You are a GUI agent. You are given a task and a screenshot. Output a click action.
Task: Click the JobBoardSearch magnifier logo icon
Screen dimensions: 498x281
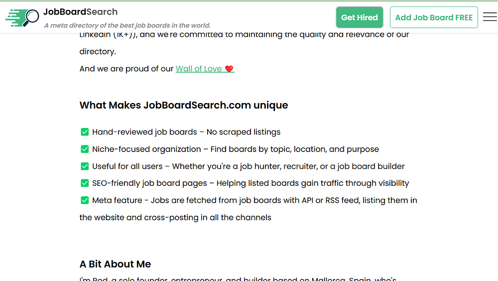(22, 17)
